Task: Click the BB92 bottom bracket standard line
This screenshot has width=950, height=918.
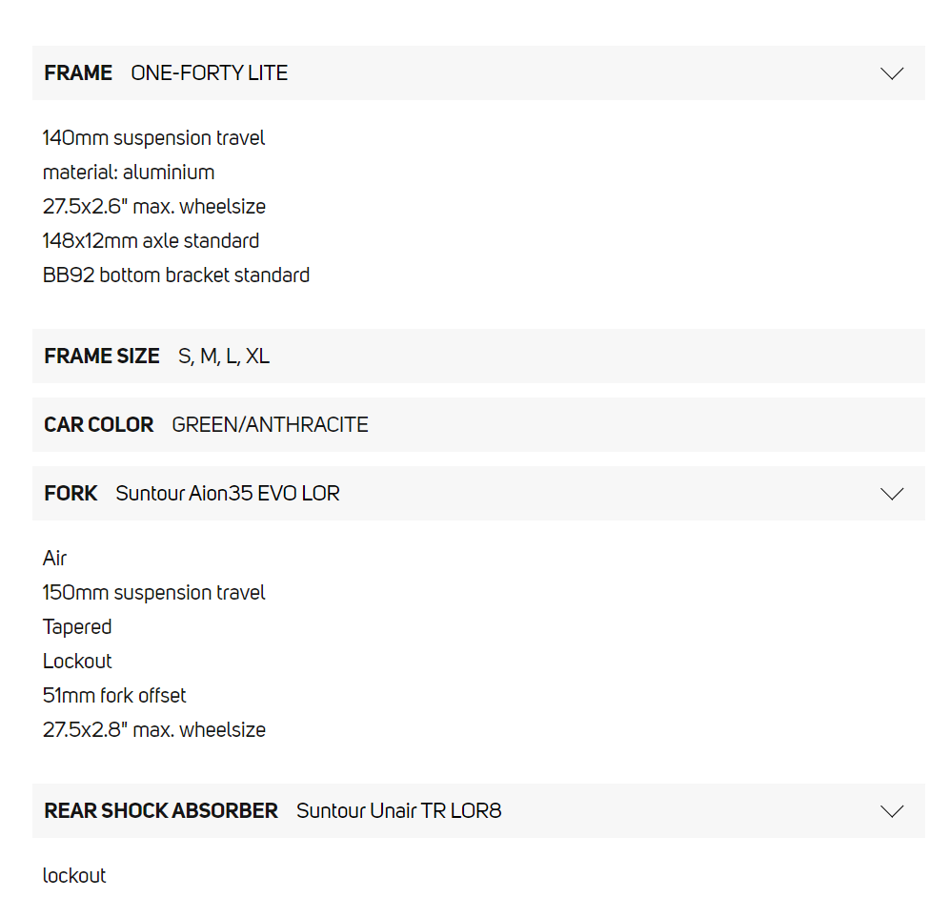Action: pos(176,275)
